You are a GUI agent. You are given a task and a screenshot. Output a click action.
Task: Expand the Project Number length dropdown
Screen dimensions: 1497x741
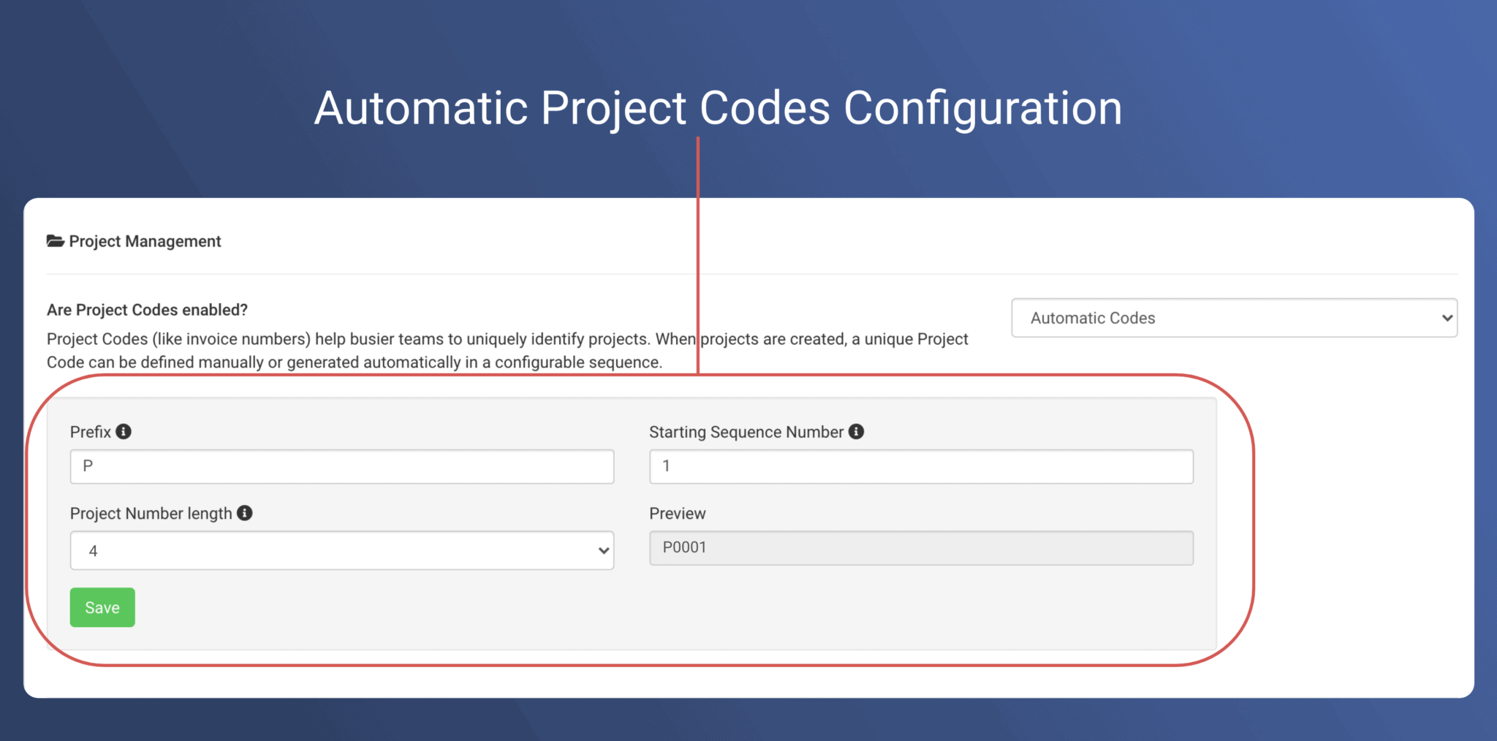pos(341,550)
